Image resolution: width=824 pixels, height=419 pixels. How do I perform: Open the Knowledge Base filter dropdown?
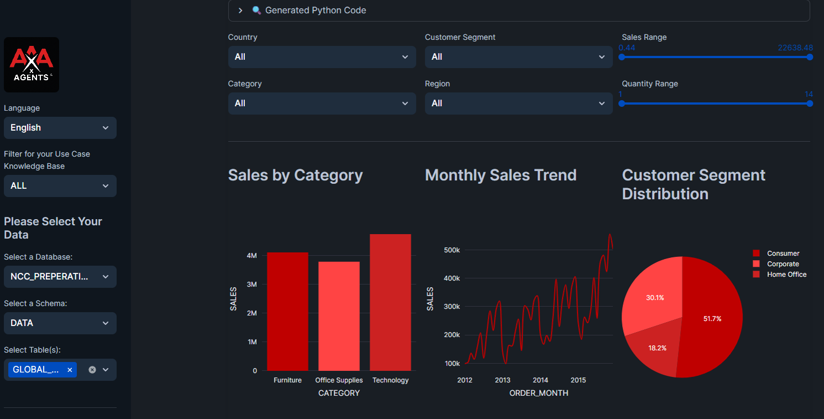(60, 186)
